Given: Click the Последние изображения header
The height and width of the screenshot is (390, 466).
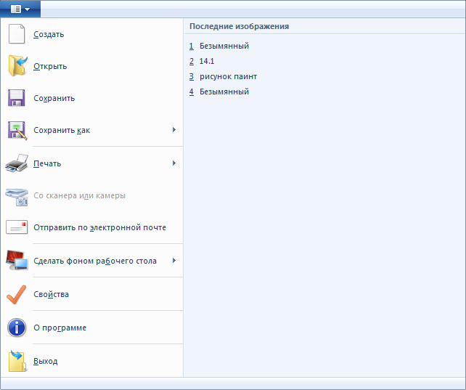Looking at the screenshot, I should (x=240, y=26).
